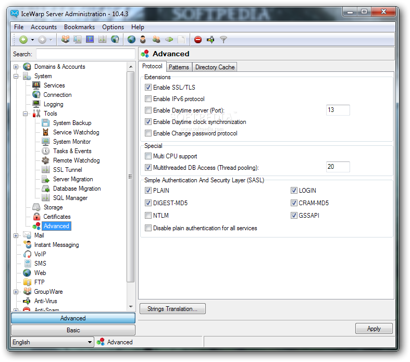Select the FTP folder icon
The height and width of the screenshot is (362, 410).
27,282
